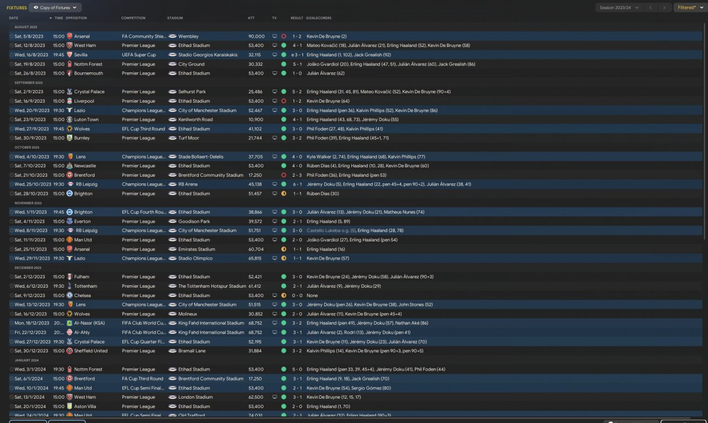
Task: Click the round marker before Sat, 7/10/2023
Action: tap(12, 166)
